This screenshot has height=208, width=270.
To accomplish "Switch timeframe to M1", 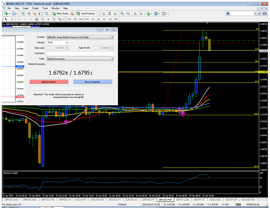I will tap(69, 19).
